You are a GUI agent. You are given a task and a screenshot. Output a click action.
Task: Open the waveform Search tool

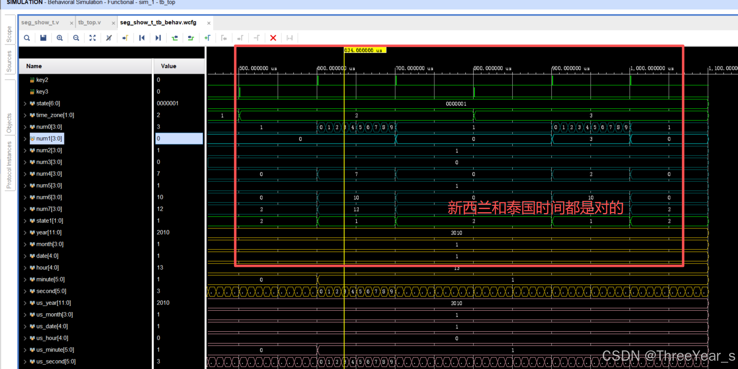27,38
